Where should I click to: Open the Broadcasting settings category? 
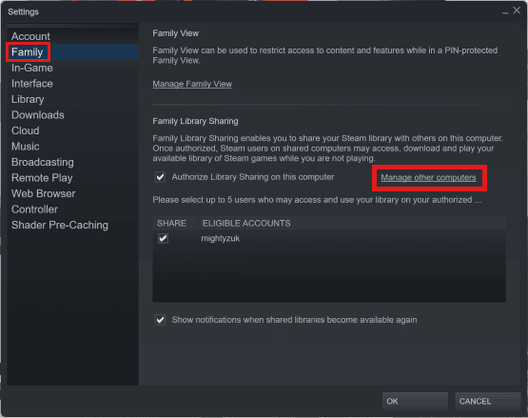coord(43,162)
